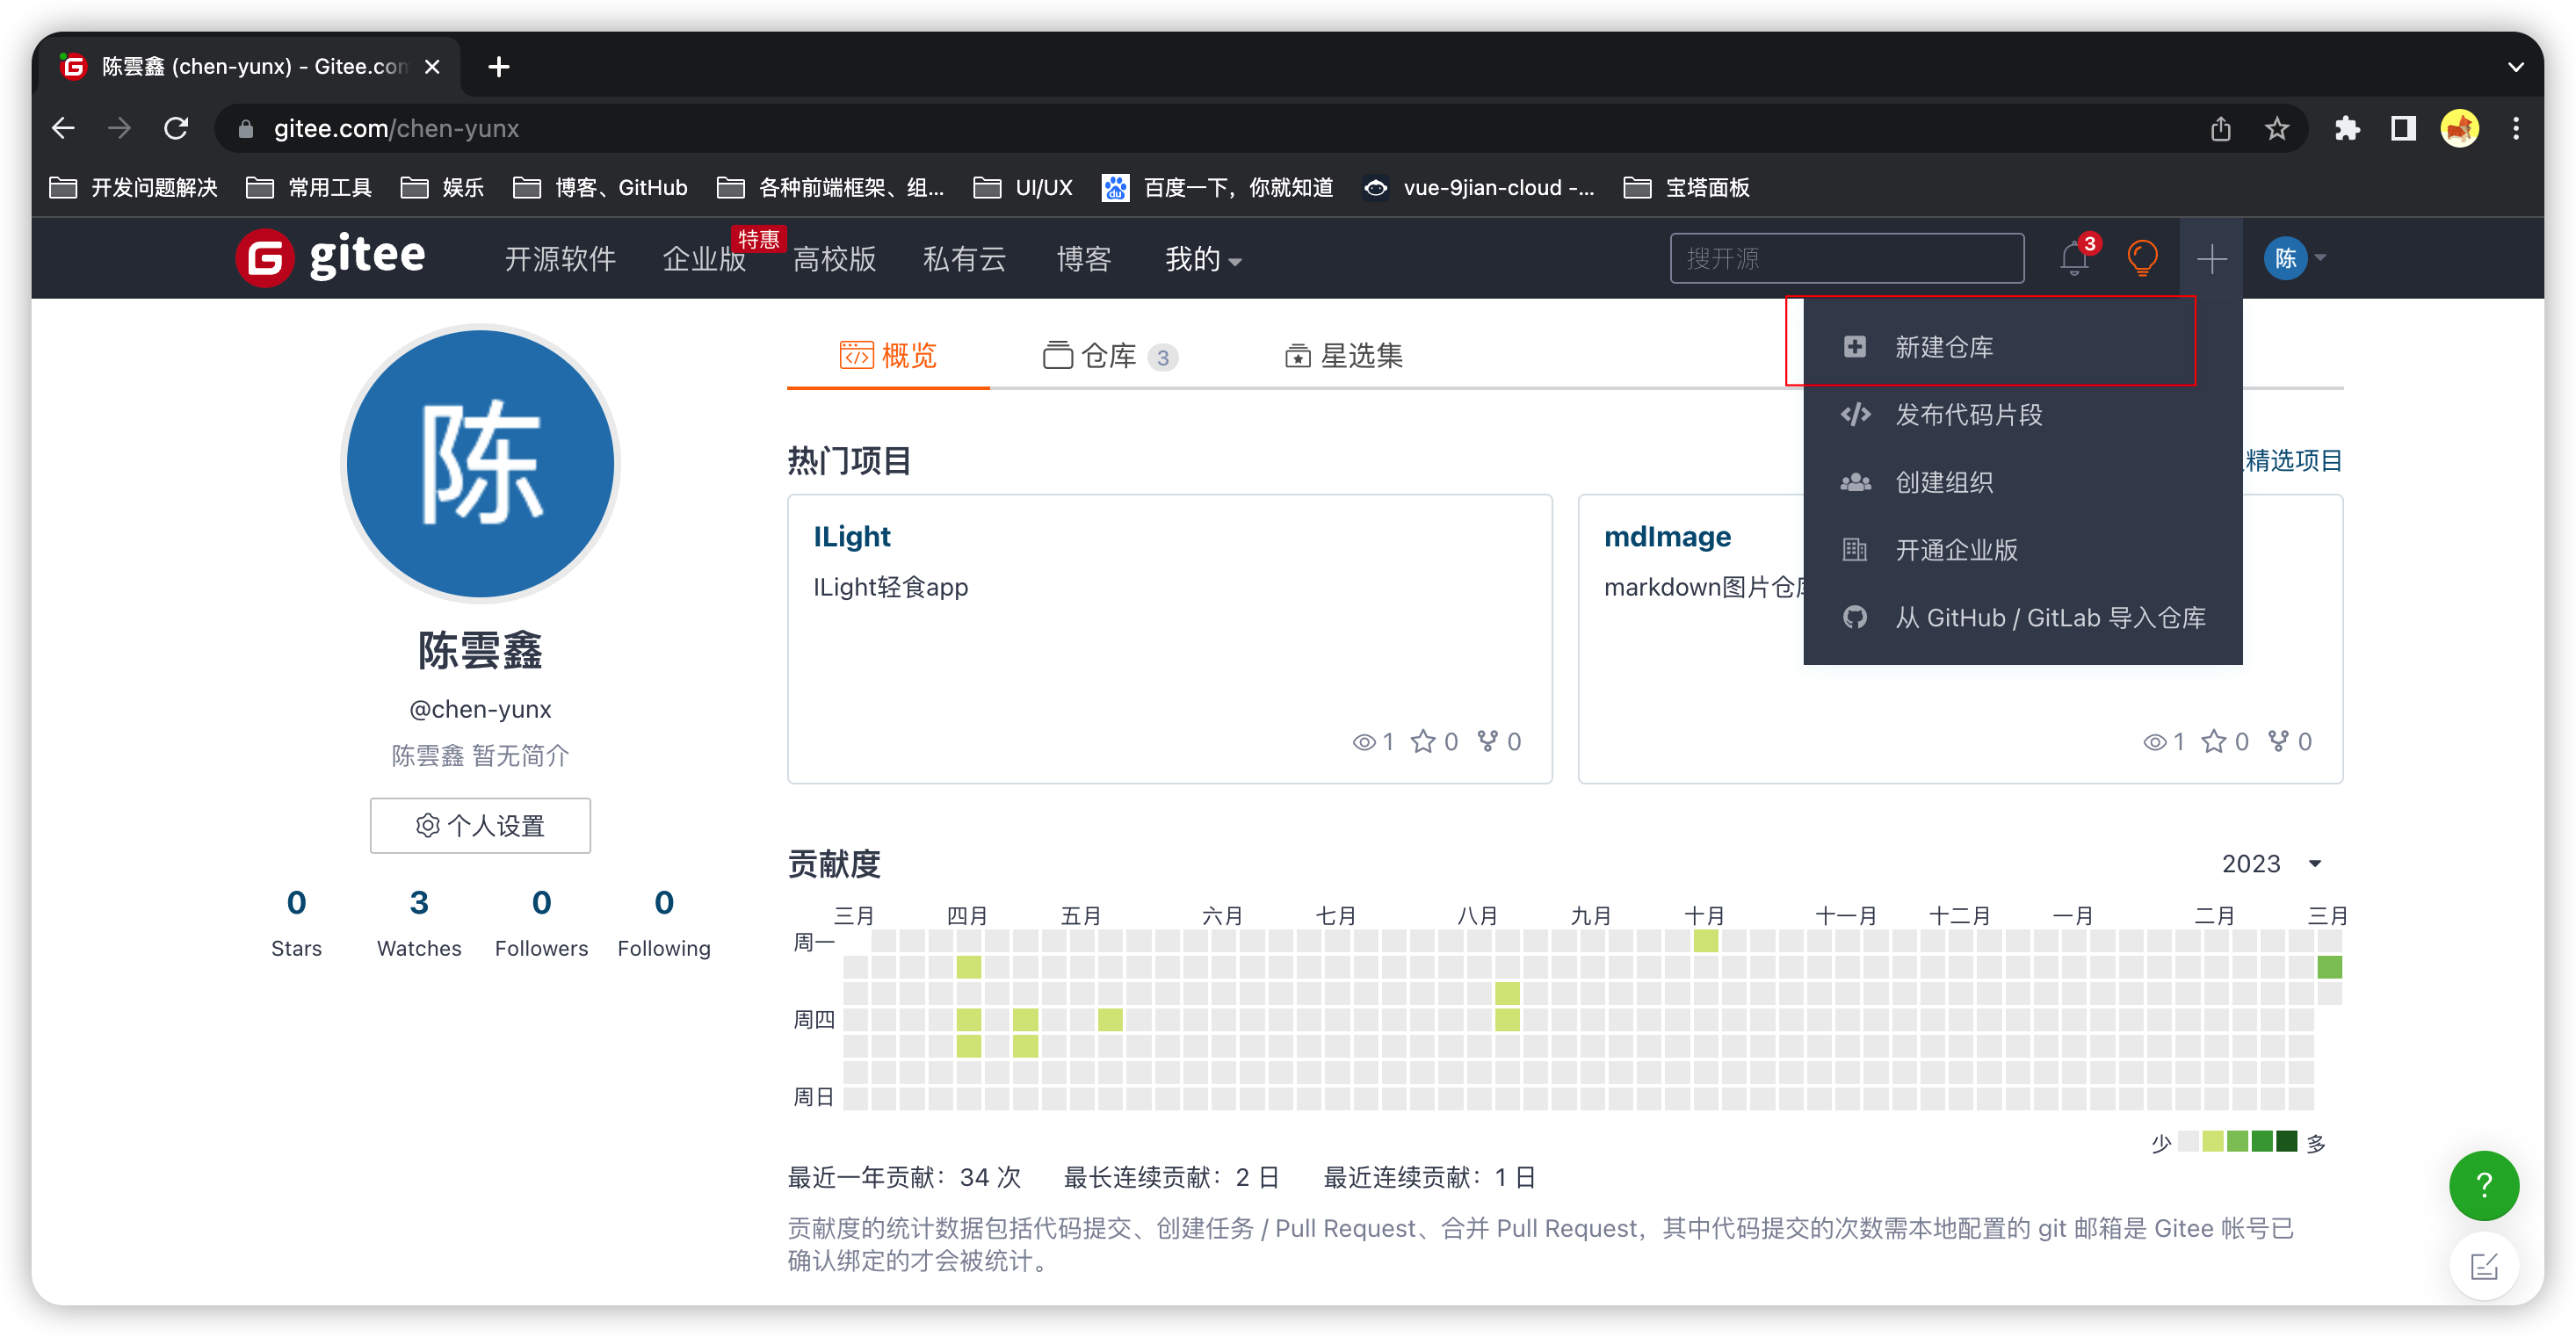2576x1337 pixels.
Task: Click the 个人设置 (Personal Settings) button
Action: [x=481, y=826]
